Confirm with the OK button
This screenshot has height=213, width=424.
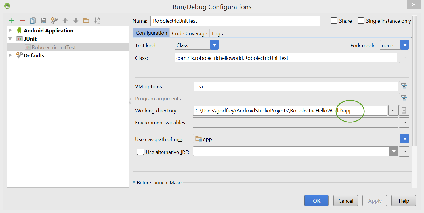316,201
